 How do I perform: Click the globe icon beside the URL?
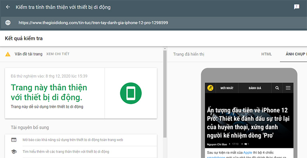click(8, 22)
